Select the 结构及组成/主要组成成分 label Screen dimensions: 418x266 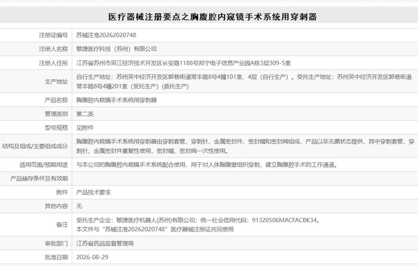(x=35, y=146)
